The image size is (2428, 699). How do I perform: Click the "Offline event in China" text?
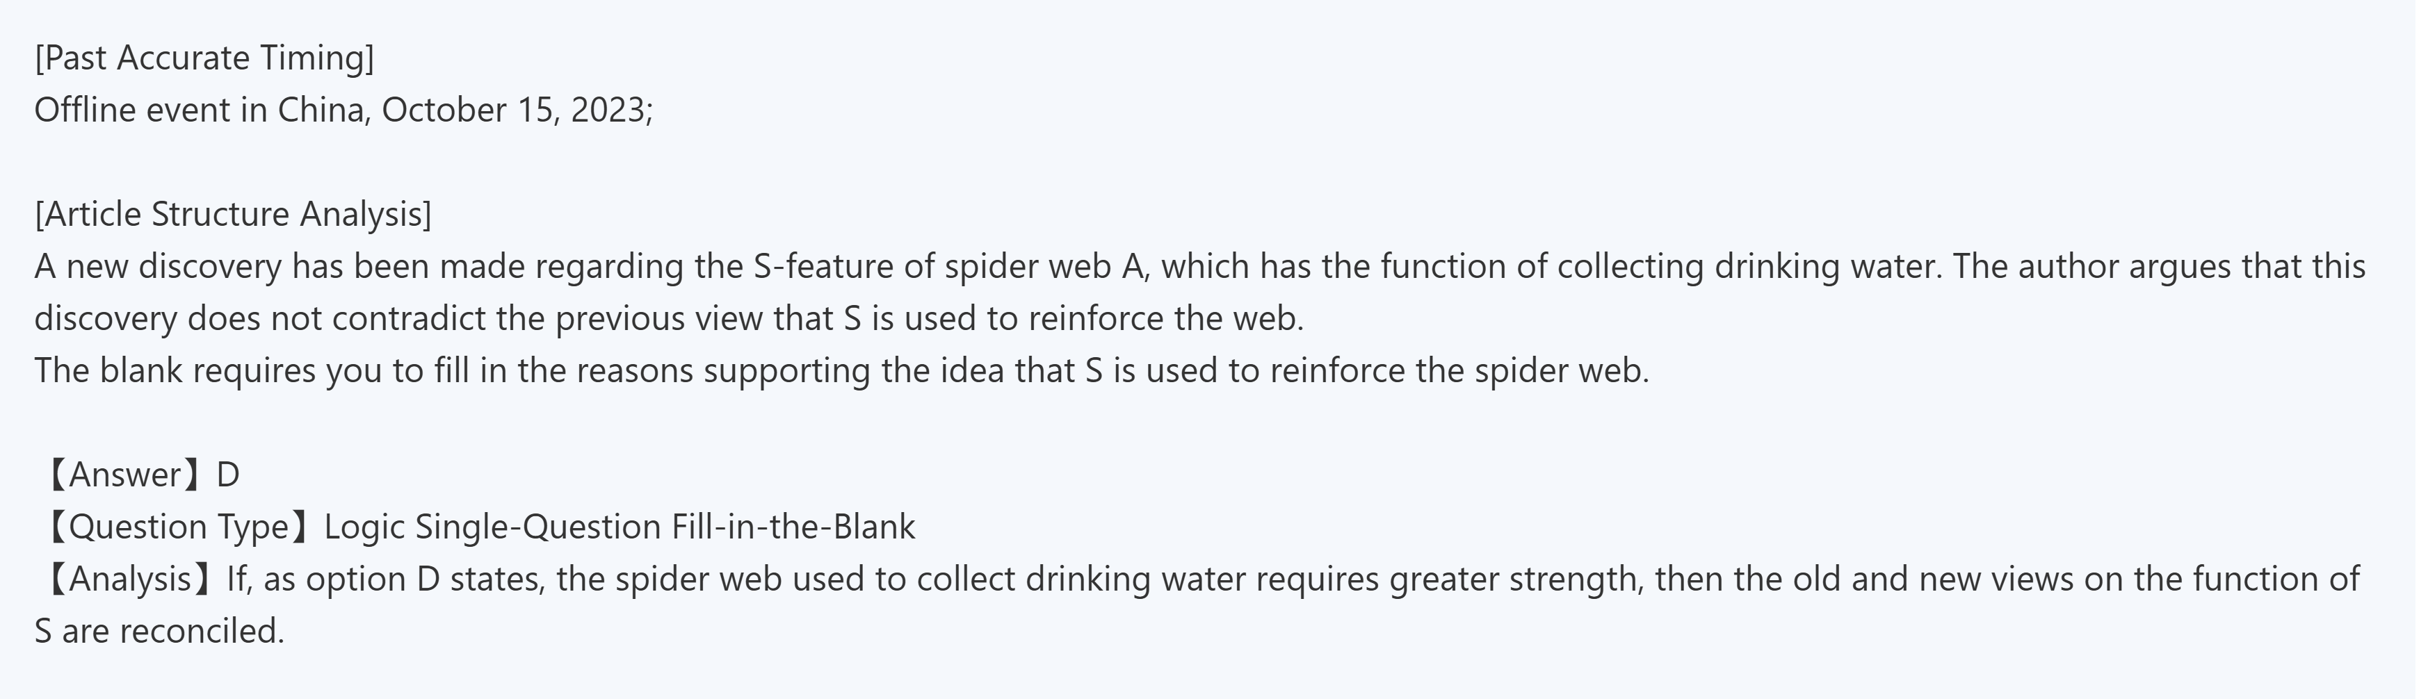[x=198, y=110]
